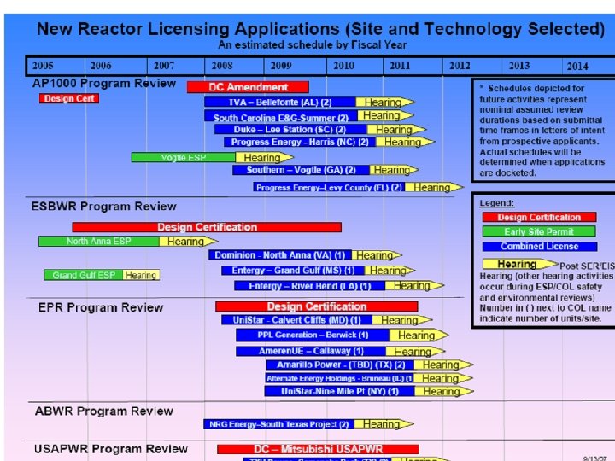The width and height of the screenshot is (615, 461).
Task: Select EPR red 'Design Certification' bar
Action: pyautogui.click(x=317, y=306)
